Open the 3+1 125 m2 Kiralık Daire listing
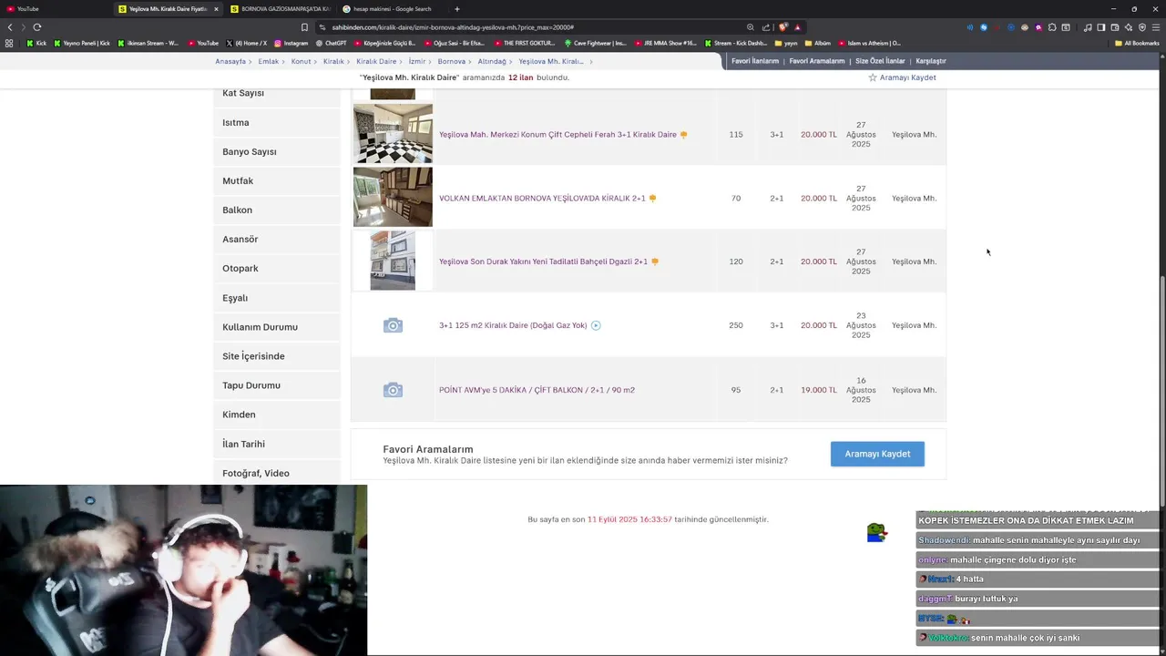 point(513,325)
